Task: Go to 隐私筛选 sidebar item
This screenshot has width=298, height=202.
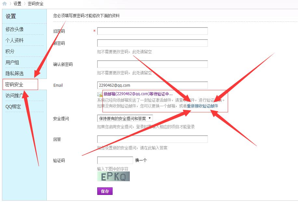Action: (x=15, y=73)
